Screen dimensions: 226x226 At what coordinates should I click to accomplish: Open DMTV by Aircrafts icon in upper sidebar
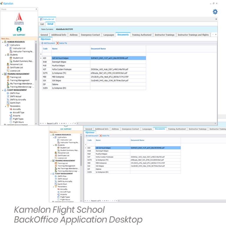8,99
